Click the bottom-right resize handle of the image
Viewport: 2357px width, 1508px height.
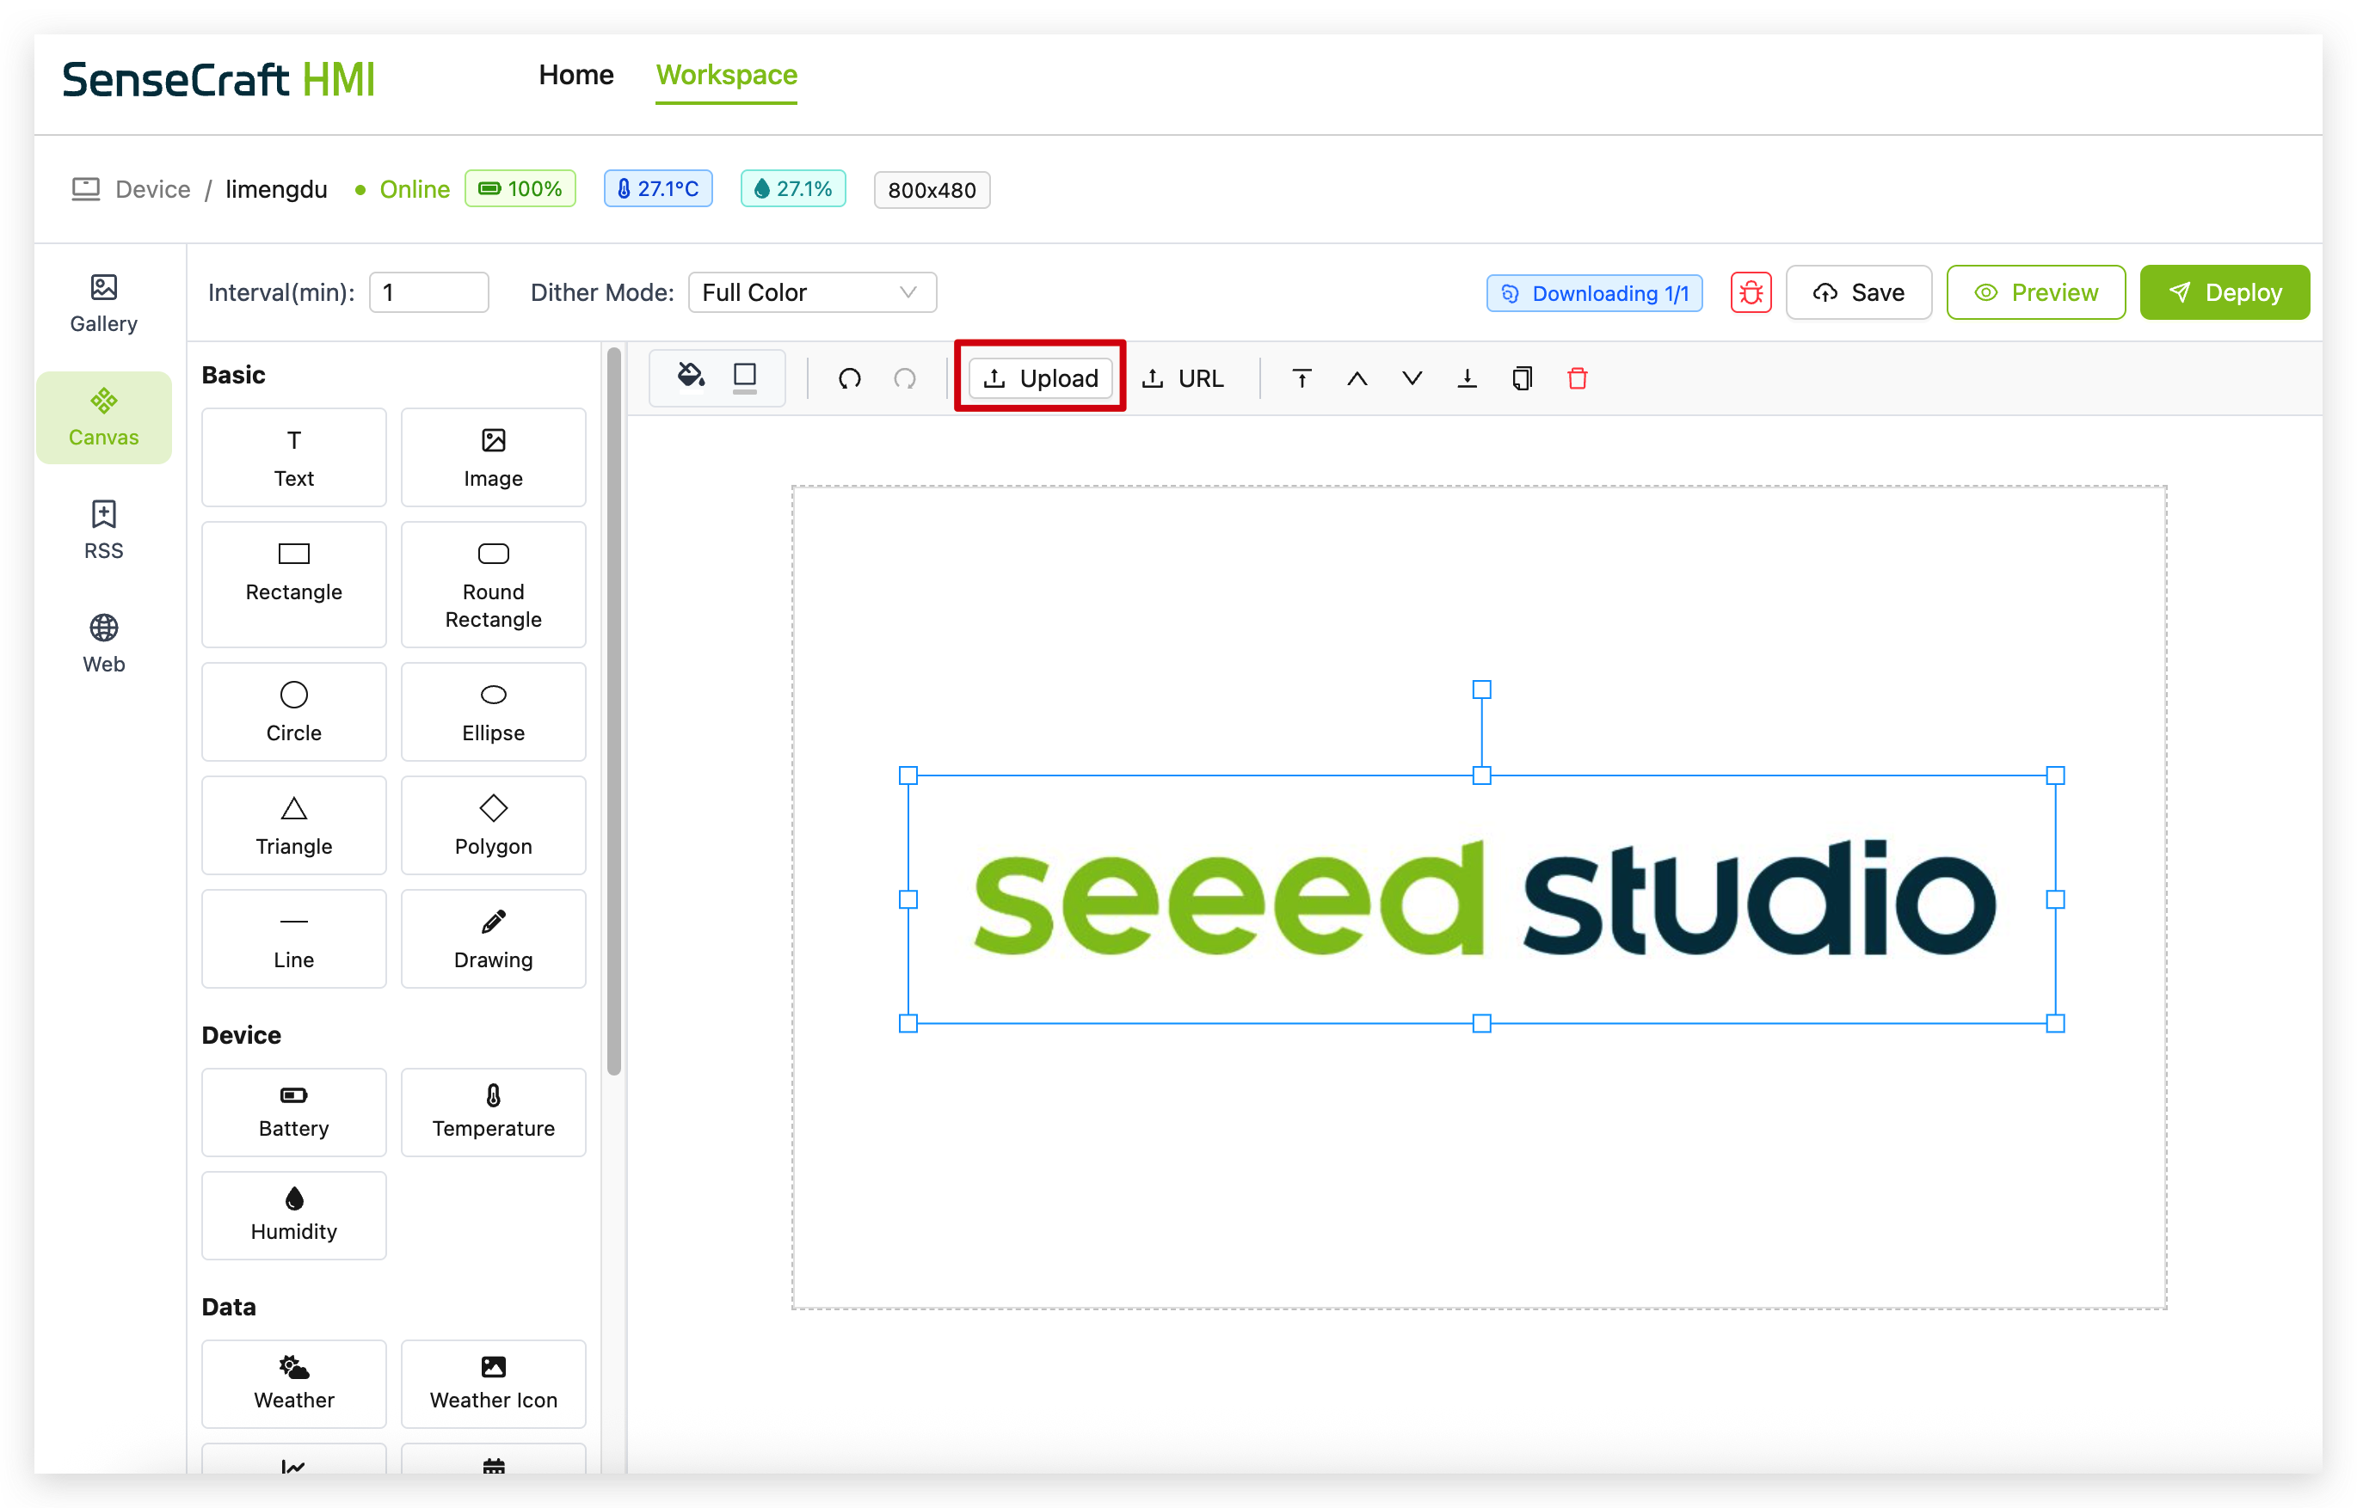coord(2055,1022)
